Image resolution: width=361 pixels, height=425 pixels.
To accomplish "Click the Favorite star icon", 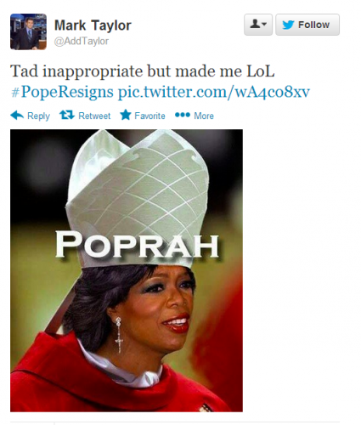I will (126, 115).
